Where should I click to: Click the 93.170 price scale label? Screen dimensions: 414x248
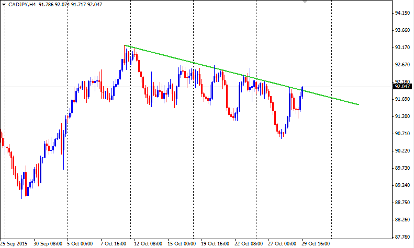(x=402, y=48)
